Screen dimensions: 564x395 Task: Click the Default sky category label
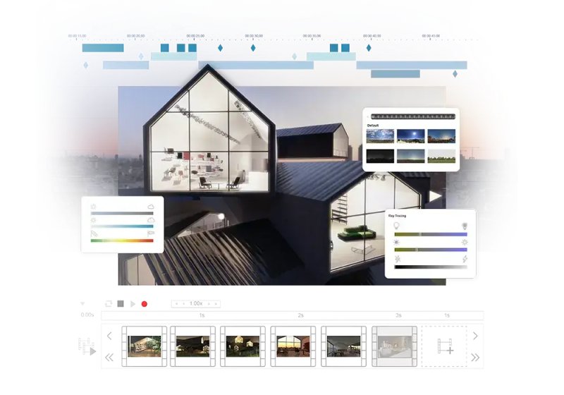coord(373,126)
